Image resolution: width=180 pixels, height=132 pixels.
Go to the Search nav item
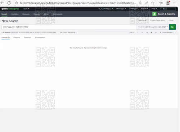4,14
